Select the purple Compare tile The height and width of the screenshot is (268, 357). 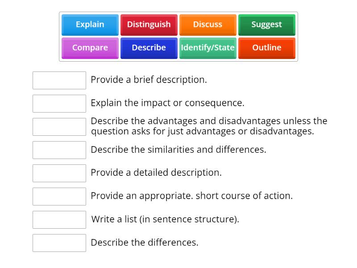[x=90, y=48]
